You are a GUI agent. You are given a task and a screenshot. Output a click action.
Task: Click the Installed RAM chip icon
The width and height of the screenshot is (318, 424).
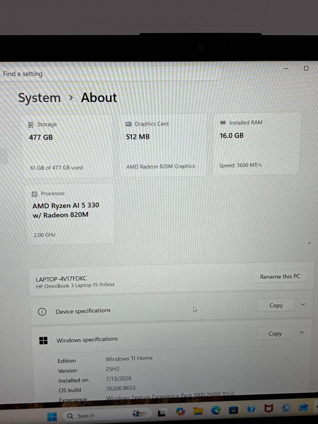(223, 122)
